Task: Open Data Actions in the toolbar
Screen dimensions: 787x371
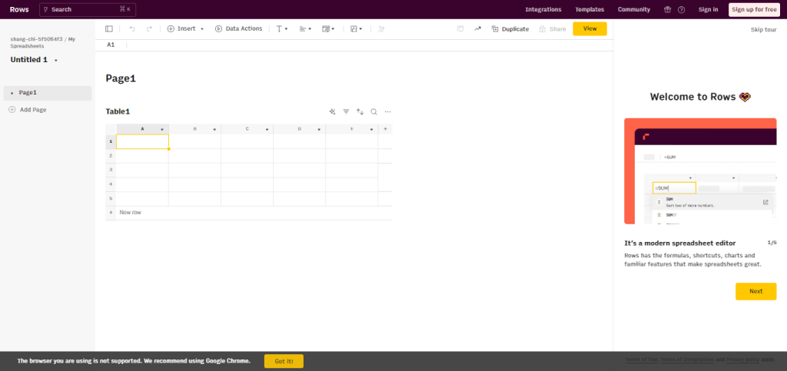Action: pos(238,29)
